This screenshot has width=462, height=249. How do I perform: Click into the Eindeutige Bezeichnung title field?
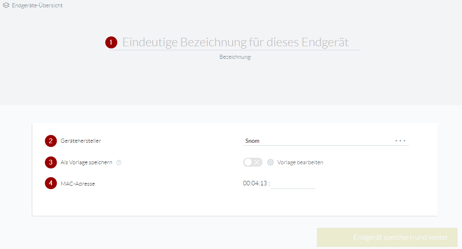coord(235,43)
